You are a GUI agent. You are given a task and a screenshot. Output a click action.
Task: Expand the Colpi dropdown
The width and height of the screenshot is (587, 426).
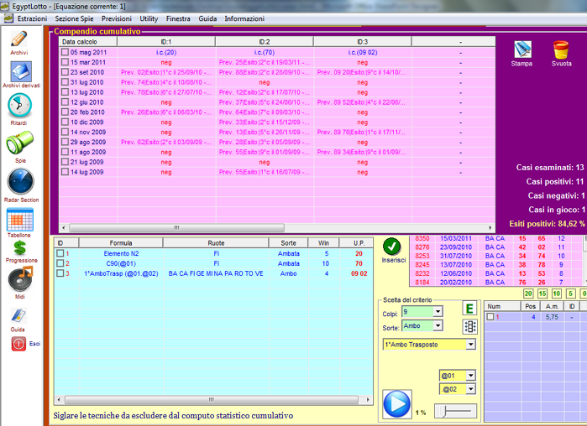click(x=437, y=312)
